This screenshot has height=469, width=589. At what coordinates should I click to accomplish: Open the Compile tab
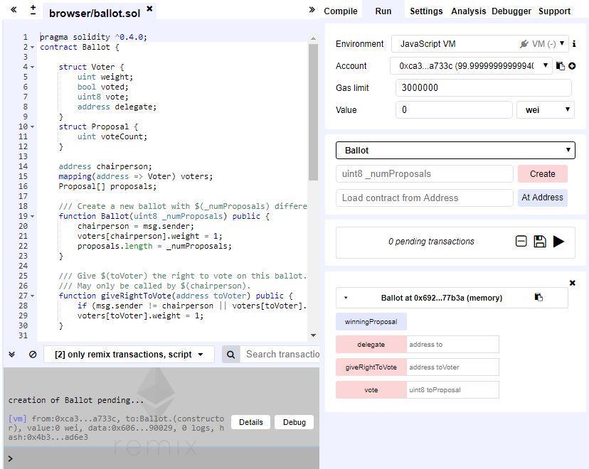click(340, 11)
